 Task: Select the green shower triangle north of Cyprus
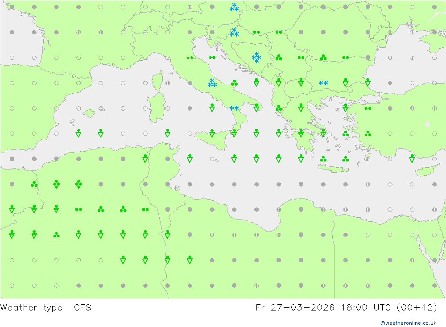(412, 158)
